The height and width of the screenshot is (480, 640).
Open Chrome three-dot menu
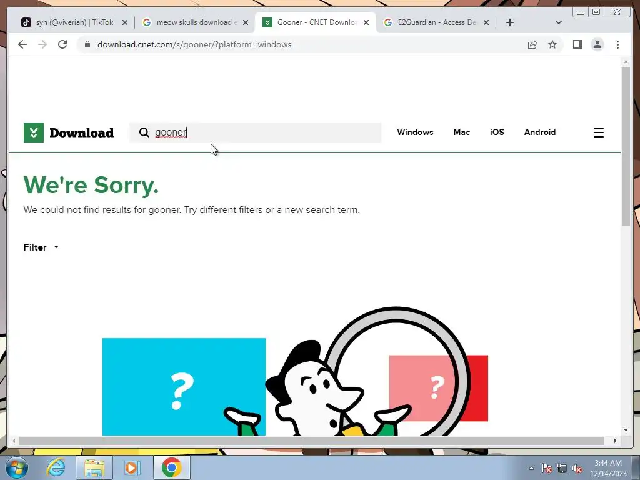(617, 44)
